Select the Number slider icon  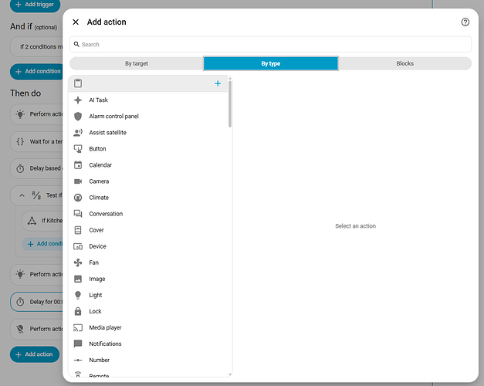[78, 360]
